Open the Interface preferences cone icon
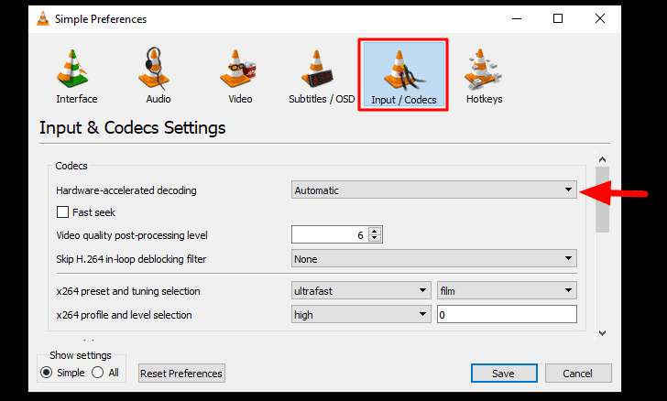 coord(71,69)
